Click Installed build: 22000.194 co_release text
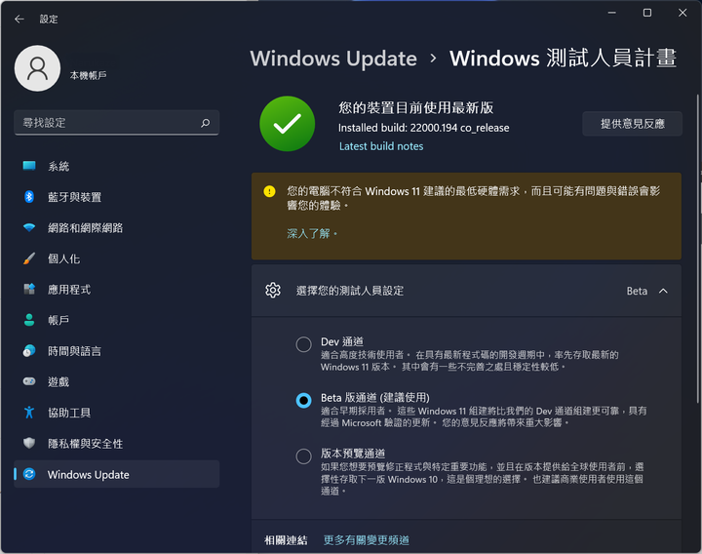 pyautogui.click(x=423, y=128)
